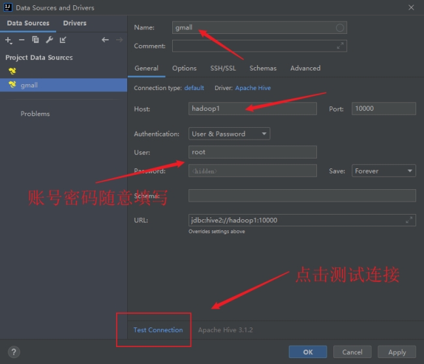Screen dimensions: 424x364
Task: Click the expand icon in Comment field
Action: tap(340, 46)
